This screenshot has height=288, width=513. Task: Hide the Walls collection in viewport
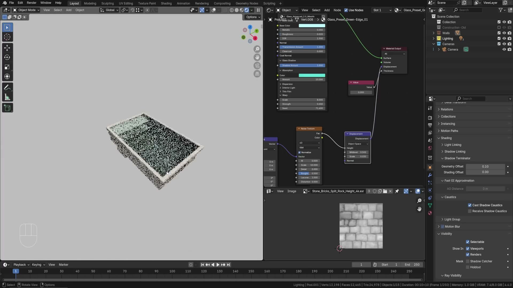click(x=504, y=33)
